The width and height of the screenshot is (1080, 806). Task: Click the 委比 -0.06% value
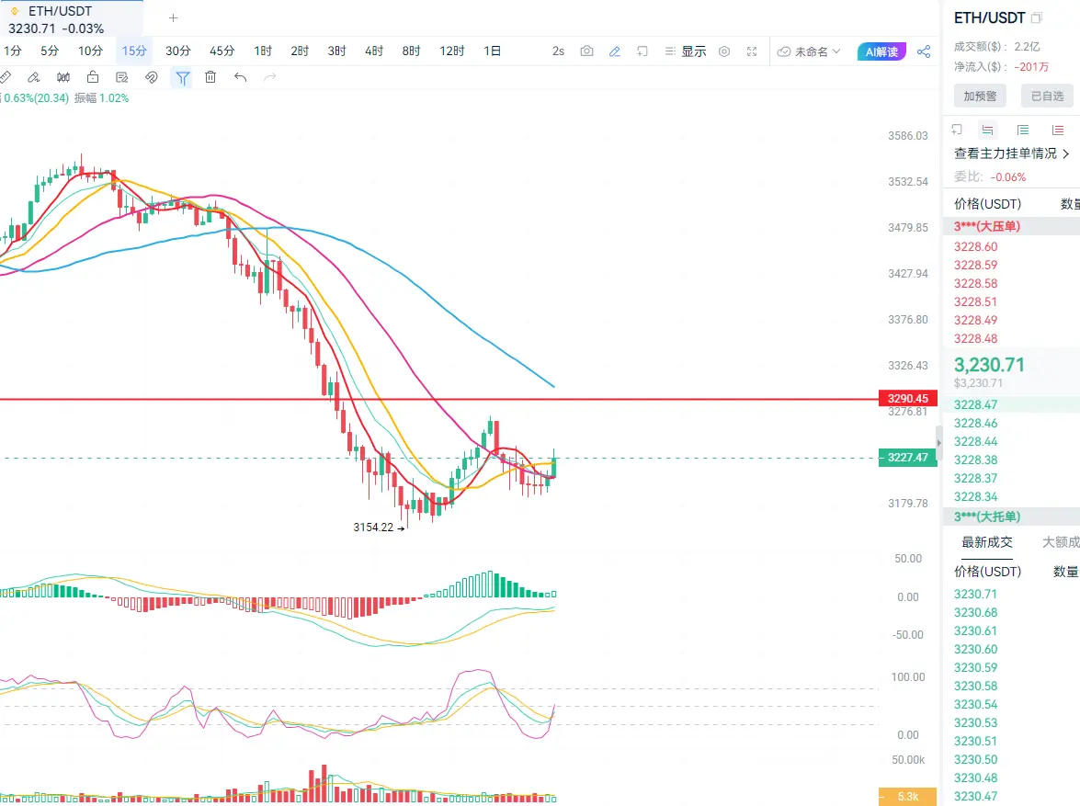(x=1007, y=177)
